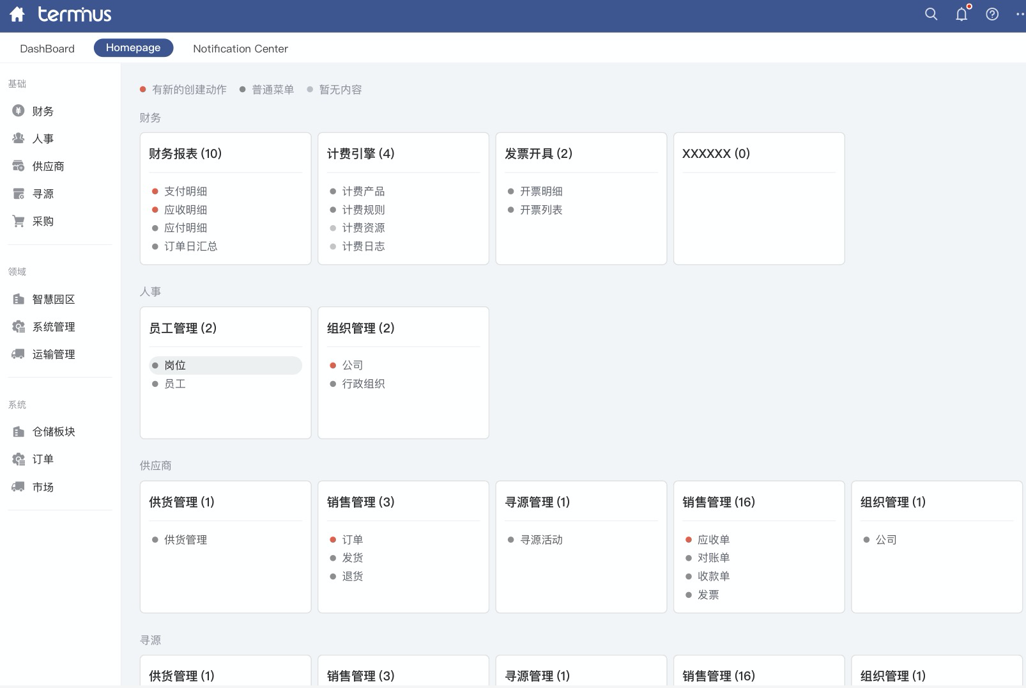
Task: Open 开票明细 in 发票开具 card
Action: pyautogui.click(x=541, y=191)
